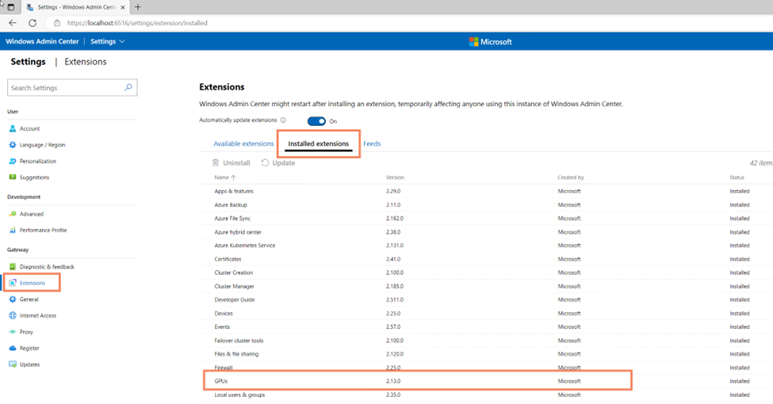The image size is (773, 404).
Task: Open the Settings dropdown in header
Action: click(x=108, y=41)
